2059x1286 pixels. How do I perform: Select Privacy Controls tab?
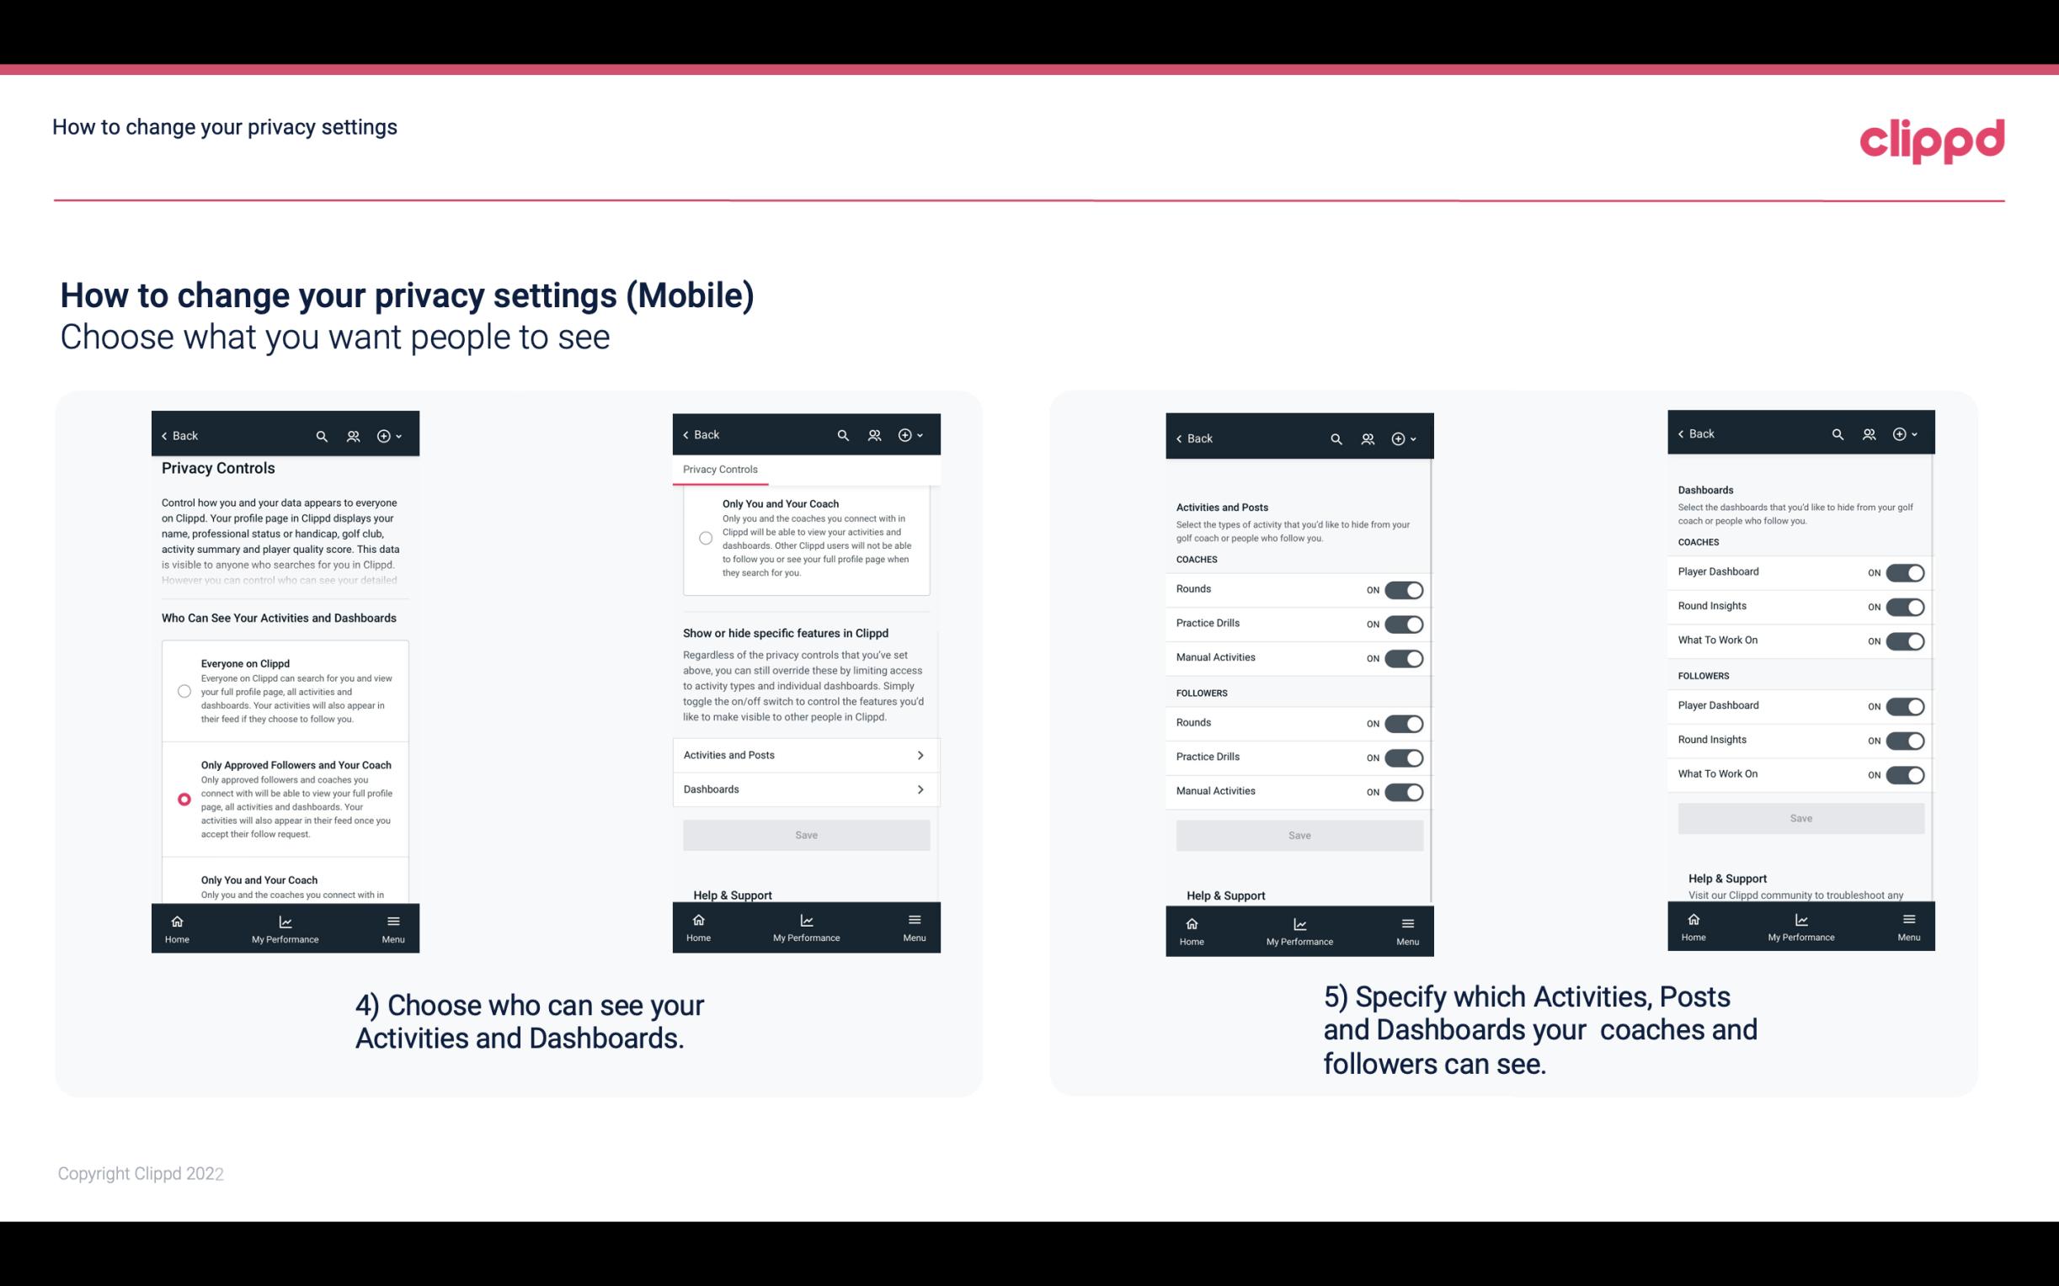pos(719,470)
